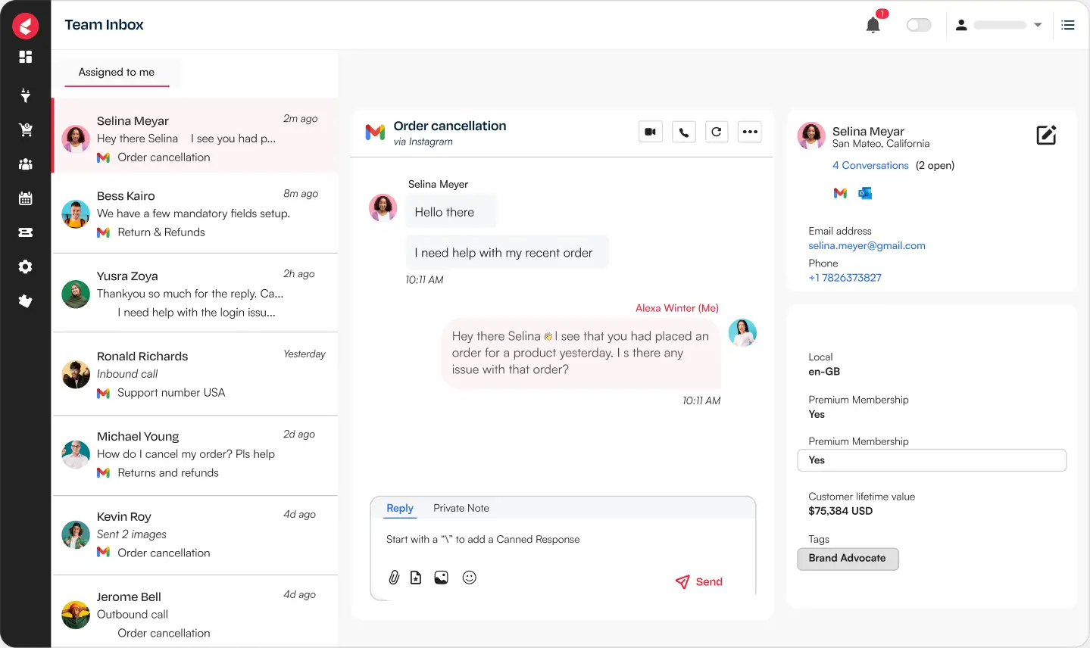Open the dashboard grid icon in sidebar
The height and width of the screenshot is (648, 1090).
coord(26,57)
